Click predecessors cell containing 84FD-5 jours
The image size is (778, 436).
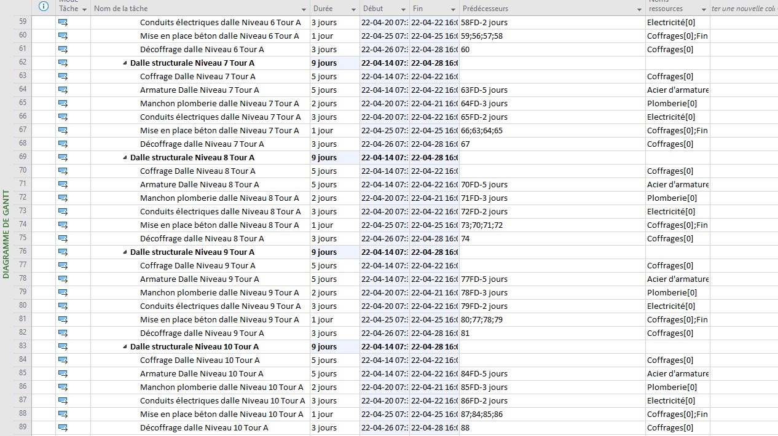[484, 374]
